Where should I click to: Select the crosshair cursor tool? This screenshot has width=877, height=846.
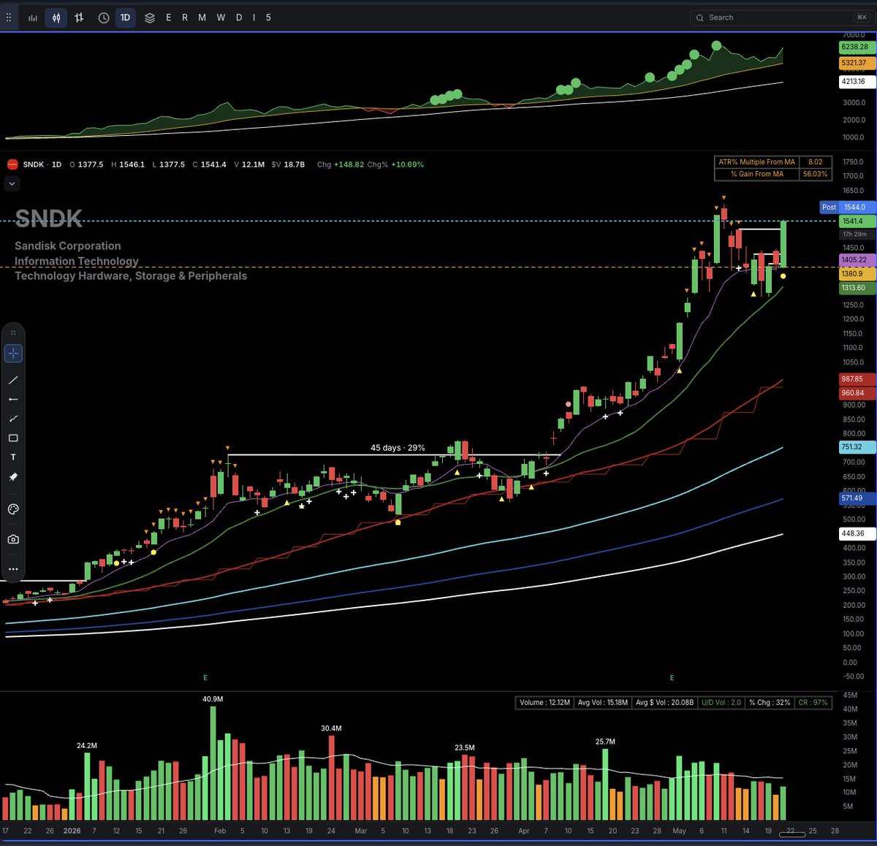pos(13,354)
